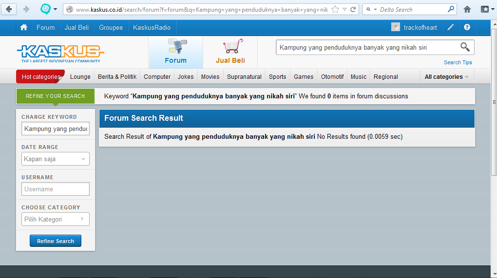
Task: Open the Lounge category
Action: (x=80, y=77)
